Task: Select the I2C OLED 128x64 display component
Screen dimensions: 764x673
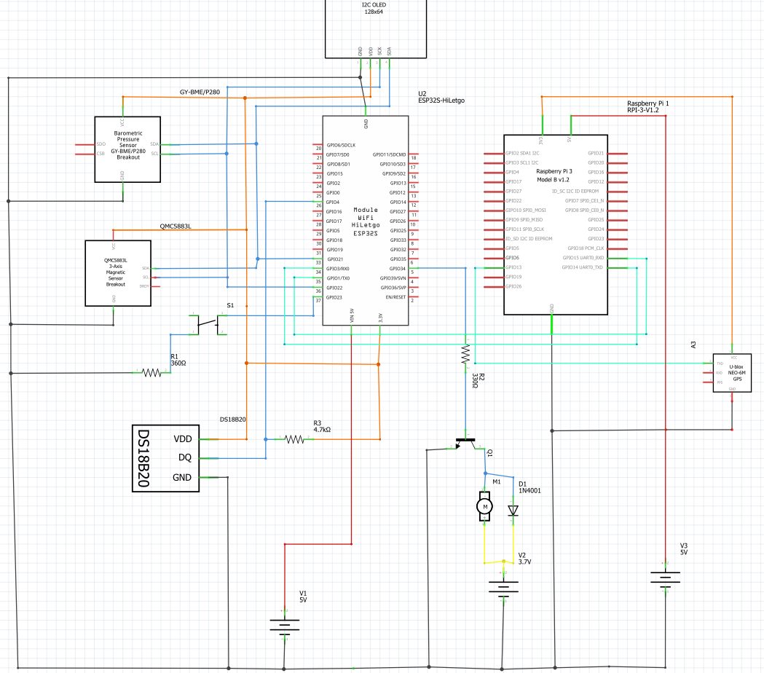Action: [x=376, y=29]
